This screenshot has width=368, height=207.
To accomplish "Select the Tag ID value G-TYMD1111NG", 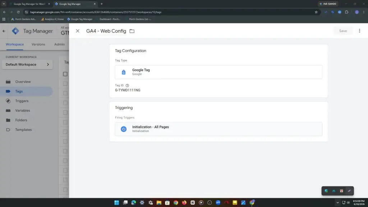I will [x=128, y=90].
